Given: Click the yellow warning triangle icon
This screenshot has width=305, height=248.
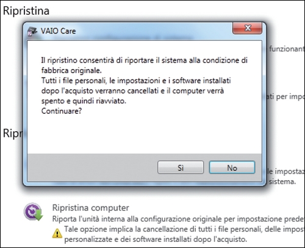Looking at the screenshot, I should pos(57,233).
